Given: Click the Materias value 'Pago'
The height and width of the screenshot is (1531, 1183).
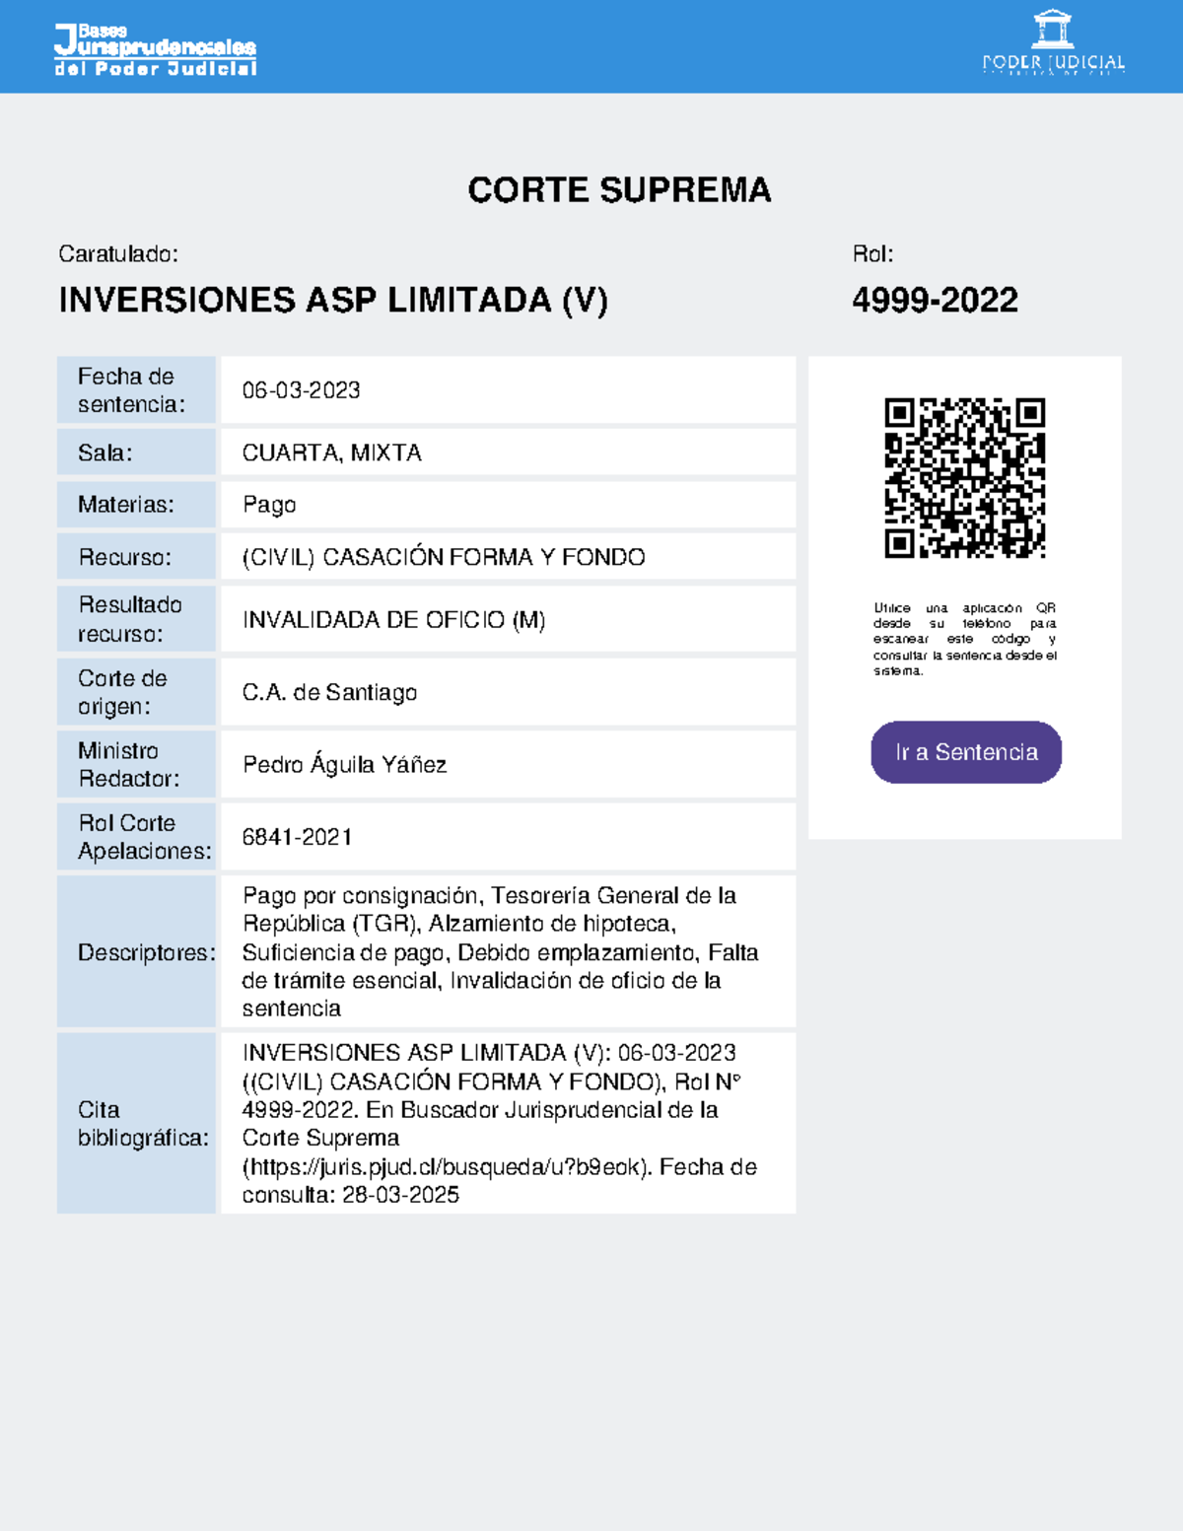Looking at the screenshot, I should click(x=269, y=505).
